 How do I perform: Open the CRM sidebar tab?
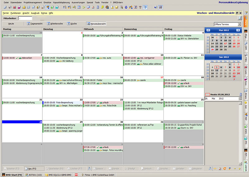[246, 47]
